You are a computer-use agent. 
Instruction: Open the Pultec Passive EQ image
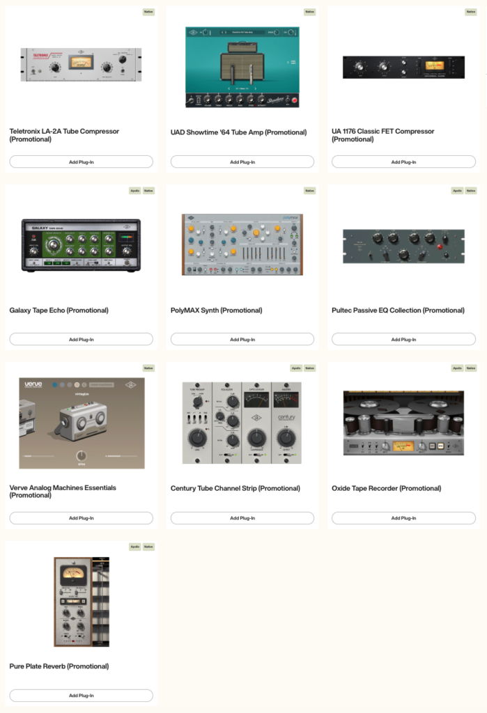(x=403, y=246)
